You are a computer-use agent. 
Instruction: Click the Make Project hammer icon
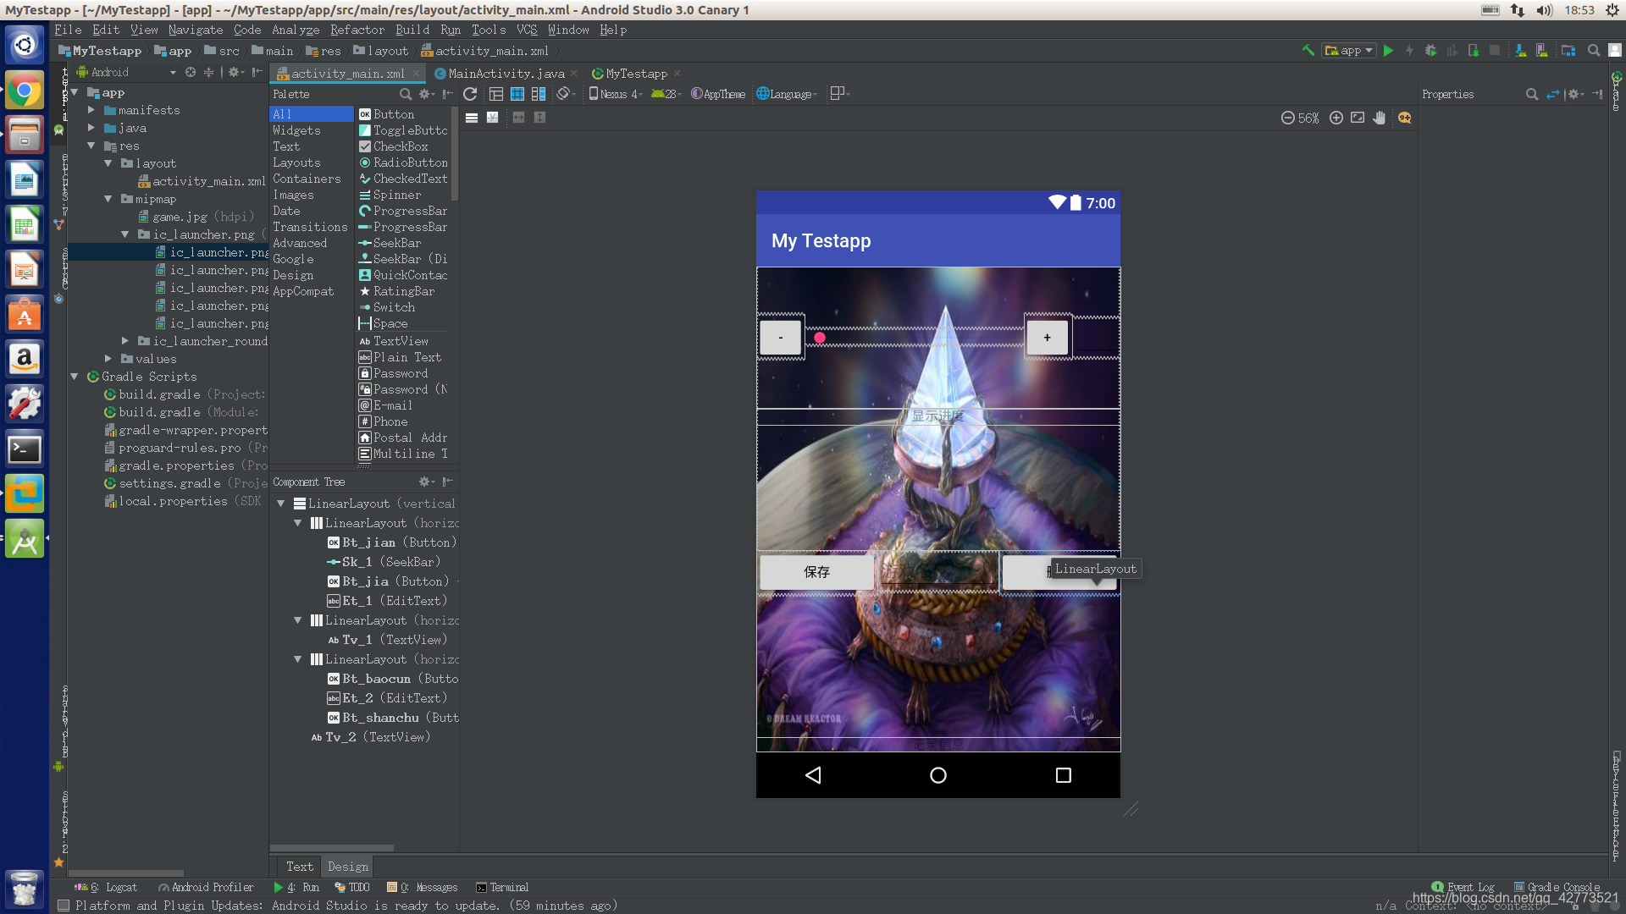coord(1308,51)
